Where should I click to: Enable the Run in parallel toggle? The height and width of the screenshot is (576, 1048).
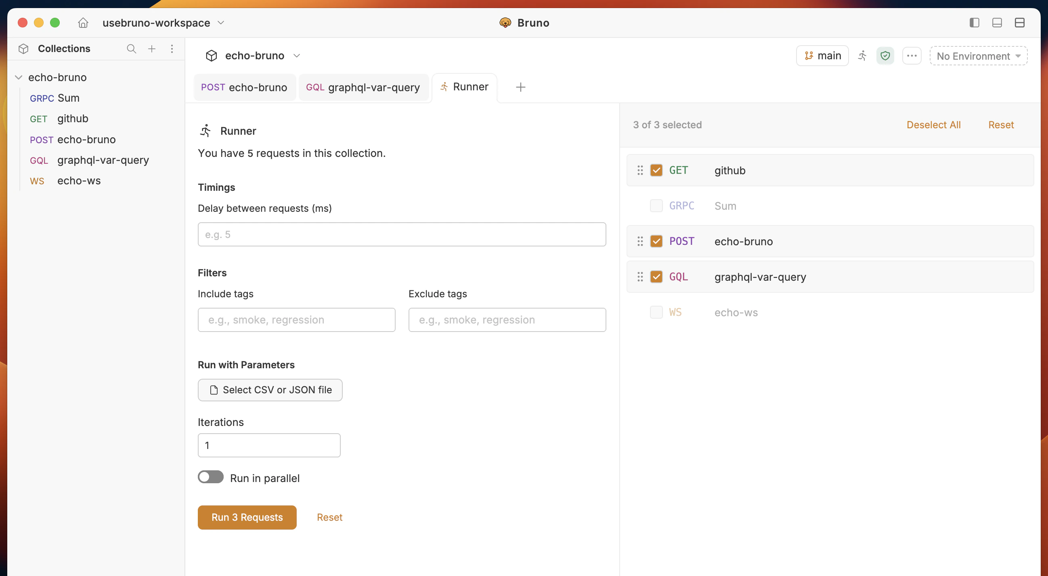[x=211, y=477]
